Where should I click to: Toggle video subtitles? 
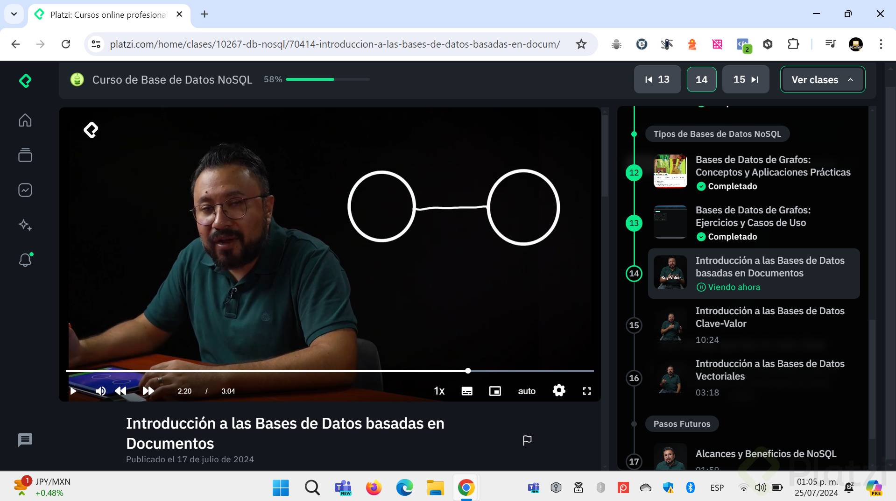(467, 391)
